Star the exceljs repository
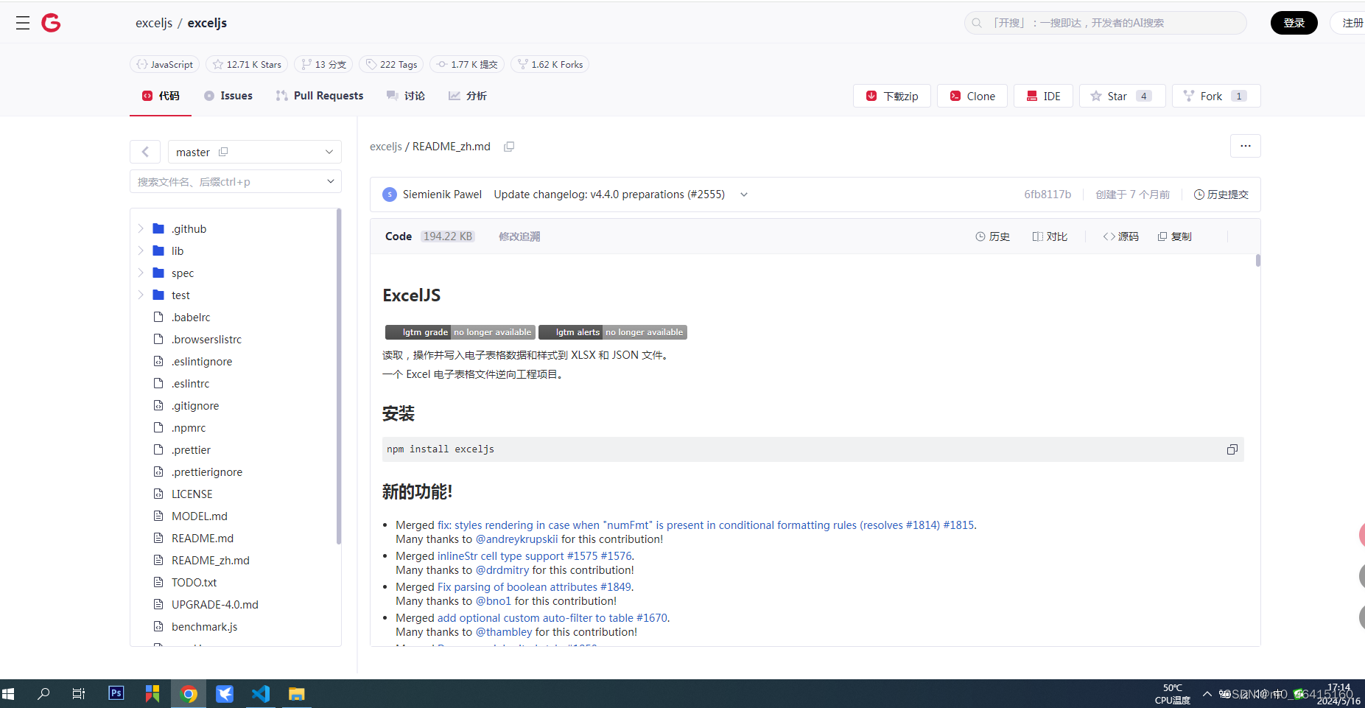 coord(1123,96)
